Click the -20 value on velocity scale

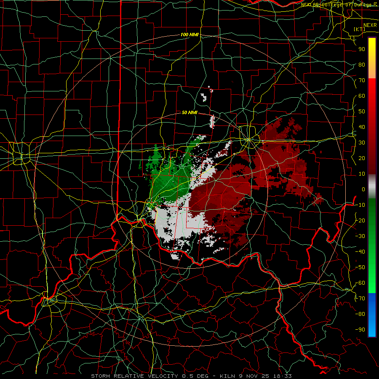click(360, 221)
